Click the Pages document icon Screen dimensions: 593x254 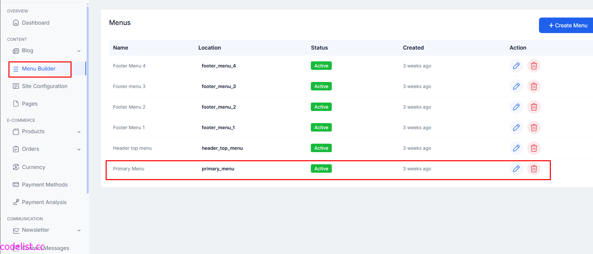tap(16, 104)
